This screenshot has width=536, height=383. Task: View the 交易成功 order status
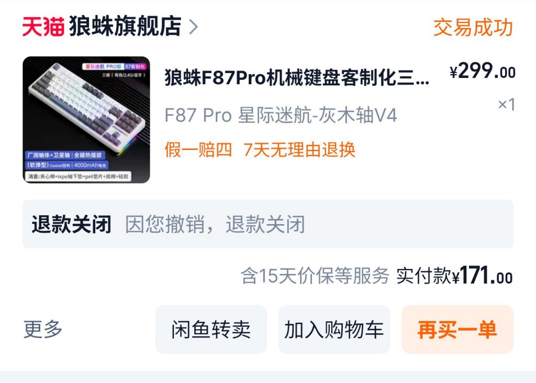[473, 27]
